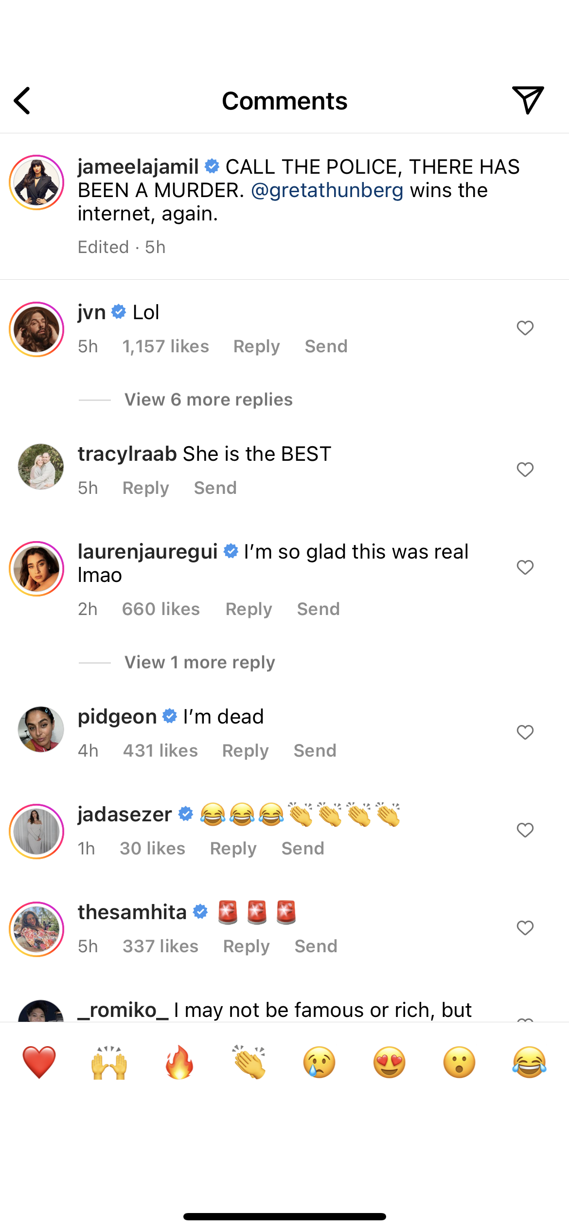
Task: Reply to laurenjauregui's comment
Action: pos(249,609)
